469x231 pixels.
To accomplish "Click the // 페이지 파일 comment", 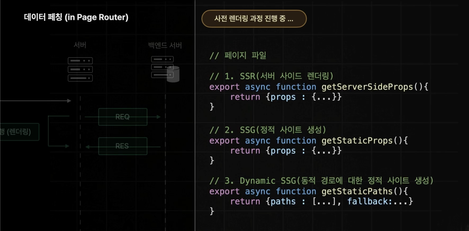I will click(238, 55).
